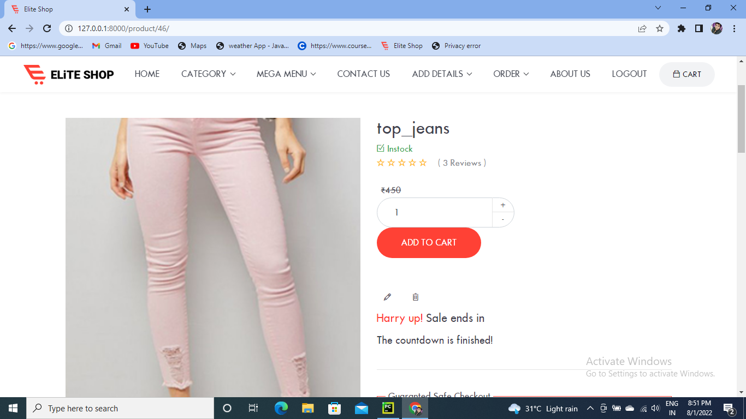Expand the ADD DETAILS dropdown
This screenshot has width=746, height=419.
(x=442, y=74)
